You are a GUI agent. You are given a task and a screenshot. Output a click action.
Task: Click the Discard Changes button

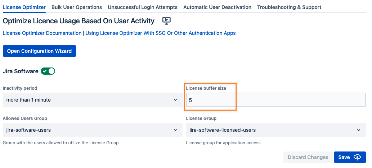(308, 157)
